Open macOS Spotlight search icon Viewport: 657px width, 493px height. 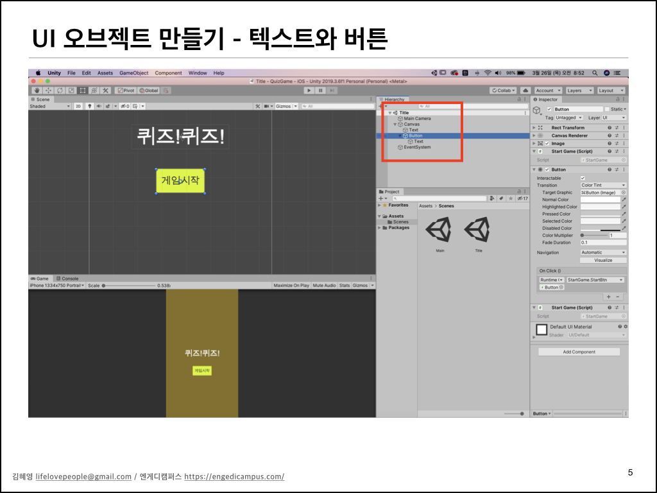click(x=595, y=73)
